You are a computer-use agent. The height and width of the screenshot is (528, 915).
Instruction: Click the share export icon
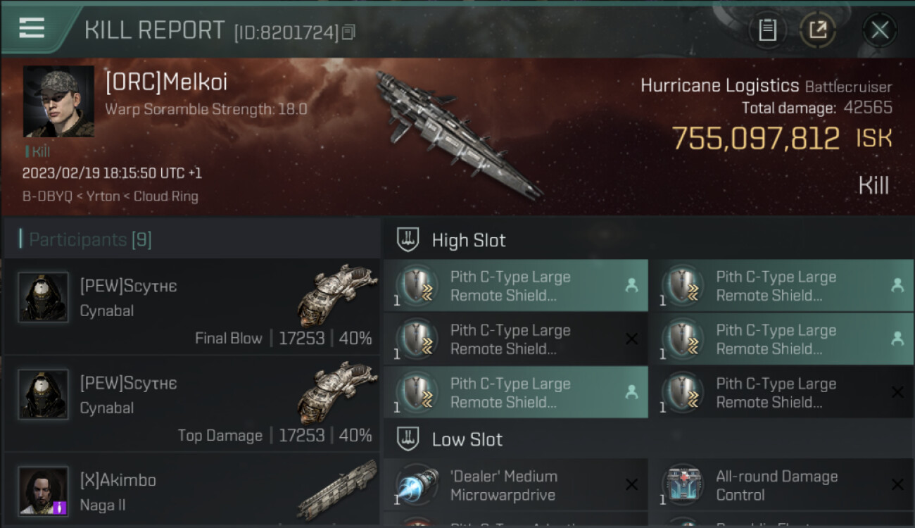click(817, 30)
